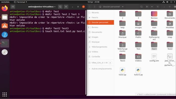Screen dimensions: 176x99
Task: Open Firefox from the dock
Action: [5, 9]
